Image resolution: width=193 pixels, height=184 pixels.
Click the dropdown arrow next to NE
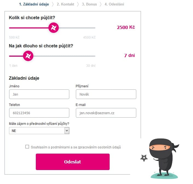click(x=67, y=131)
